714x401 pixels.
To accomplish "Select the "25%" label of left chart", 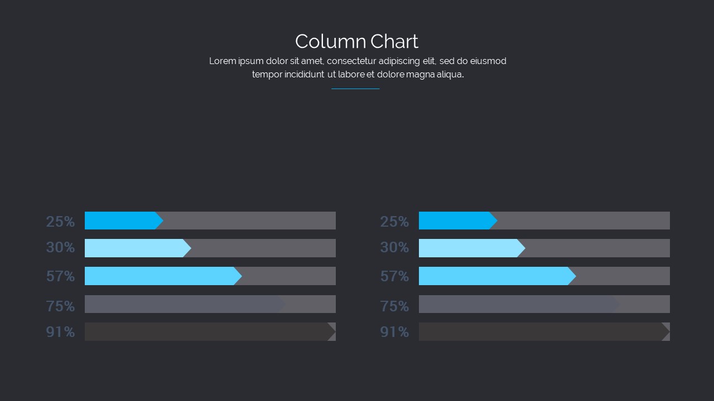I will pyautogui.click(x=60, y=222).
